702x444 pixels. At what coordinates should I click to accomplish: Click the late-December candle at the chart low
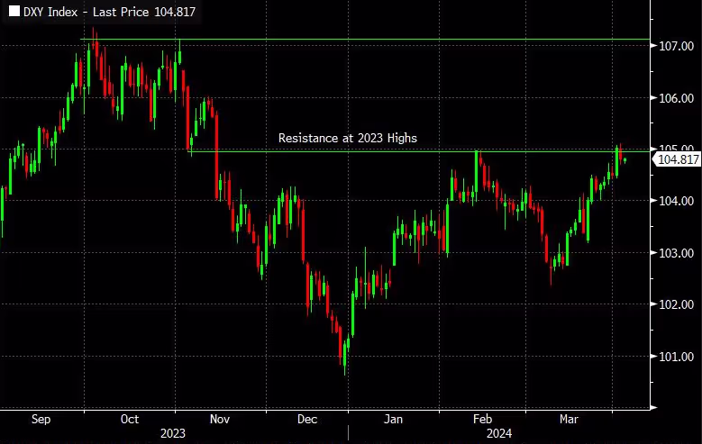click(x=345, y=357)
